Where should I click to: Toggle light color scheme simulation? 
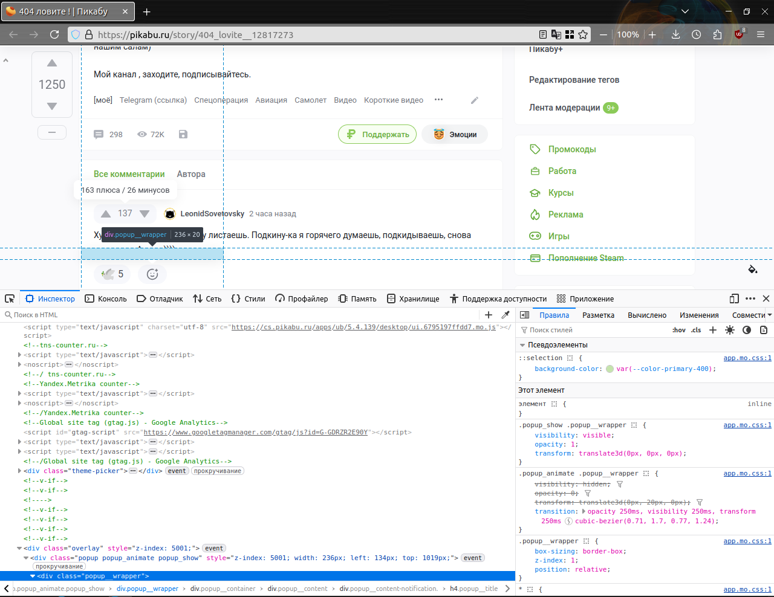(730, 330)
